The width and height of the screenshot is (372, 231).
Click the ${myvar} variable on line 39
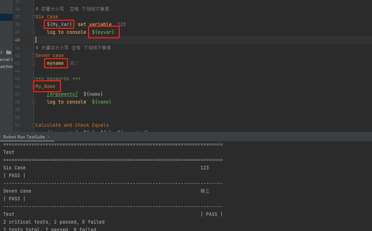coord(103,32)
